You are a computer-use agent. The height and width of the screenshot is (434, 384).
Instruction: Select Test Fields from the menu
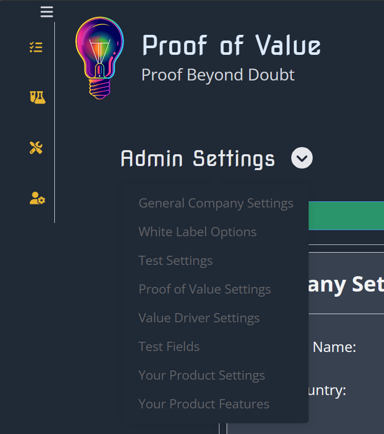click(169, 346)
